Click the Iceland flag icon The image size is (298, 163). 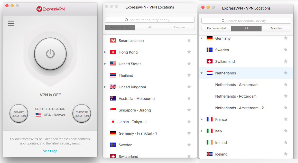click(209, 154)
